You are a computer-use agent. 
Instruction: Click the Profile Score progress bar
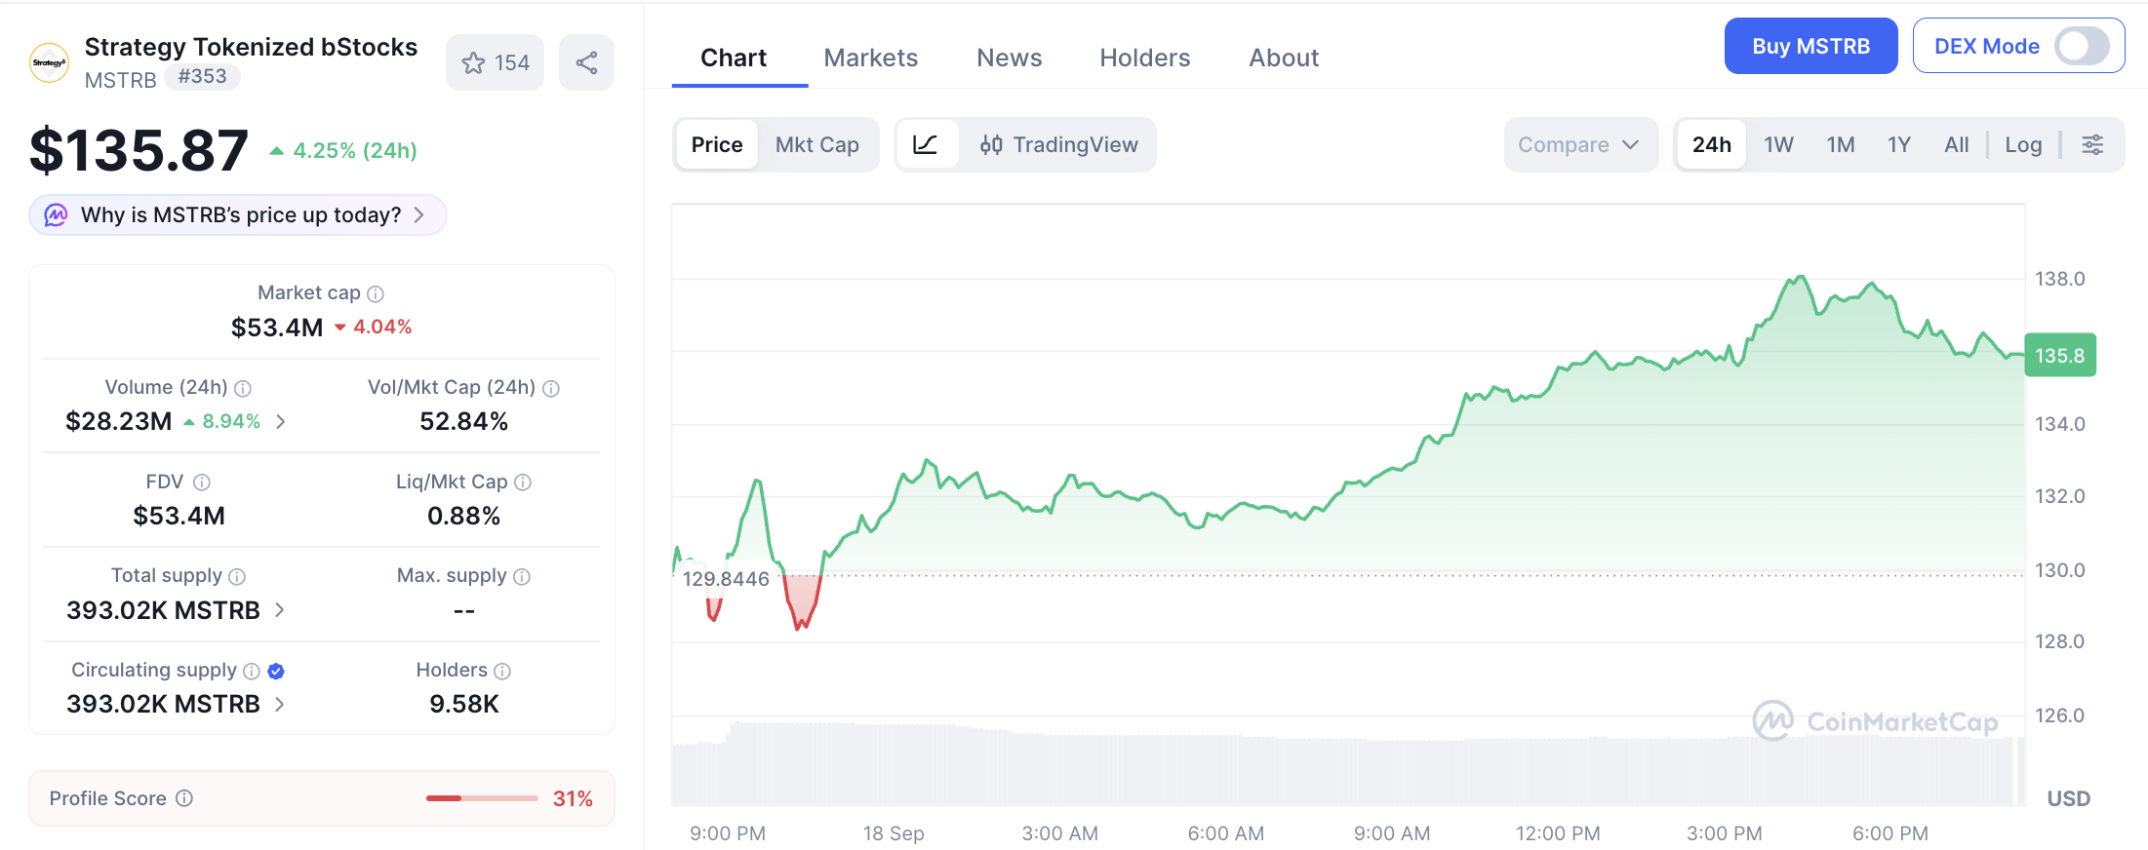[482, 798]
